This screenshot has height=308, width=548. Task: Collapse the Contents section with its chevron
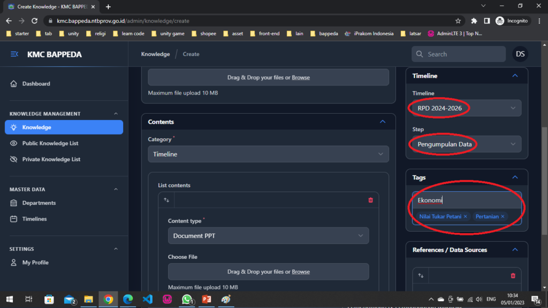click(383, 122)
